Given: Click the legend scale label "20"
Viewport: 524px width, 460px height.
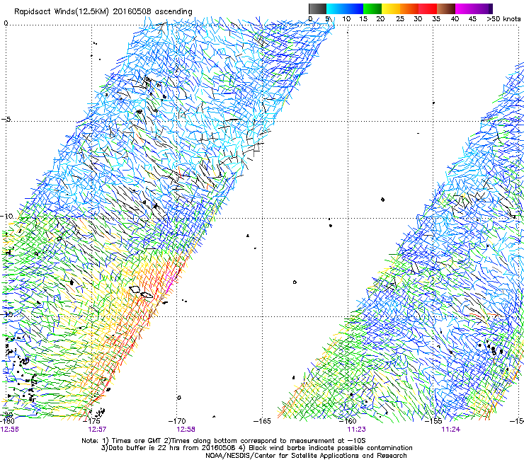Looking at the screenshot, I should point(380,19).
